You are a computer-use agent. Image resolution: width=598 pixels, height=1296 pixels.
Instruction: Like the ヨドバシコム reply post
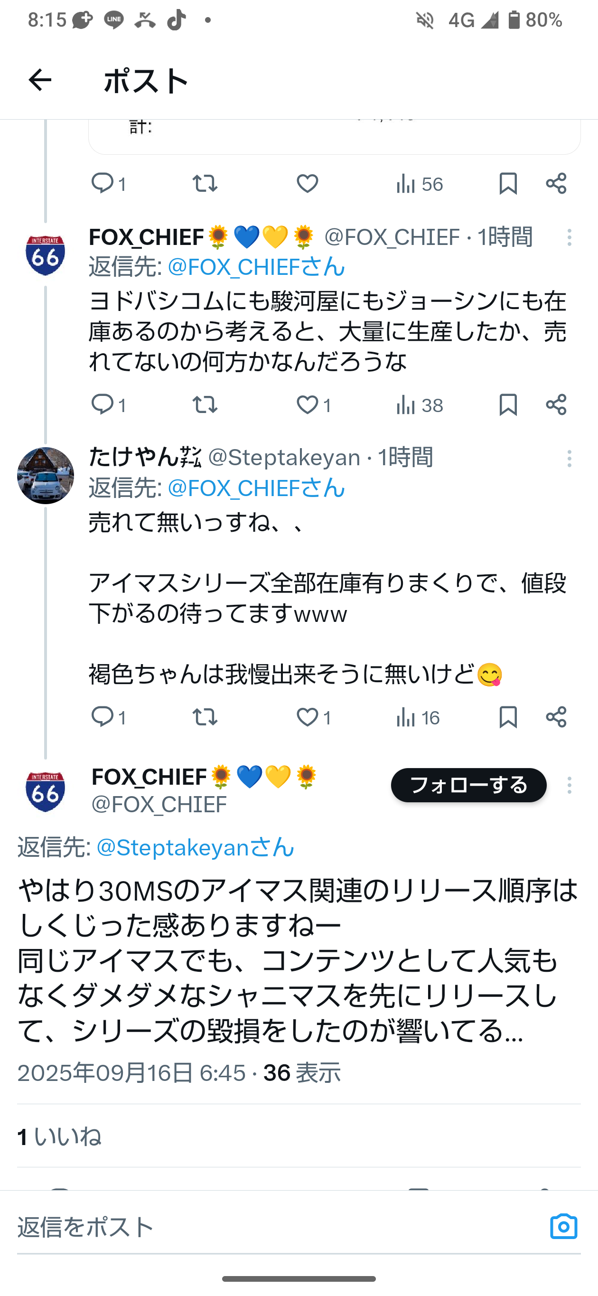point(307,405)
